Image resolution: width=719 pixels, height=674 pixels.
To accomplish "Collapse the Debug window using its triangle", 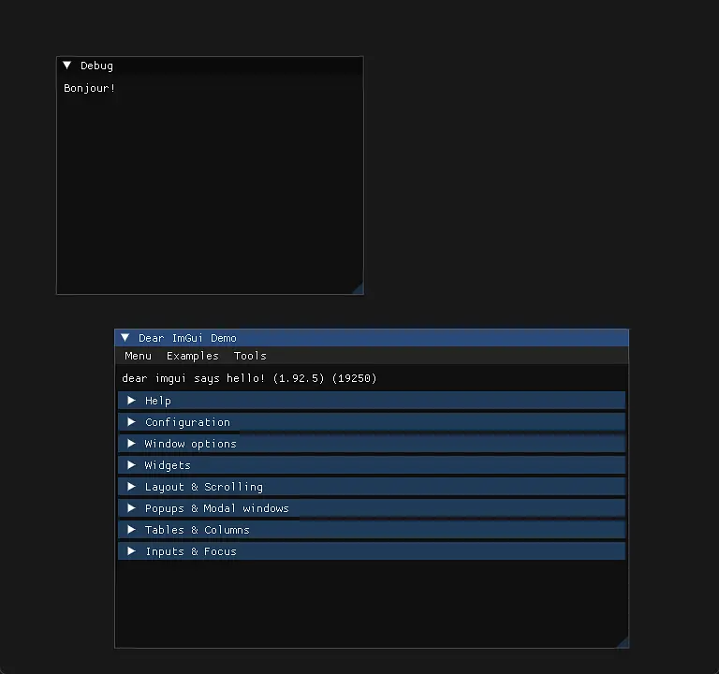I will (67, 66).
